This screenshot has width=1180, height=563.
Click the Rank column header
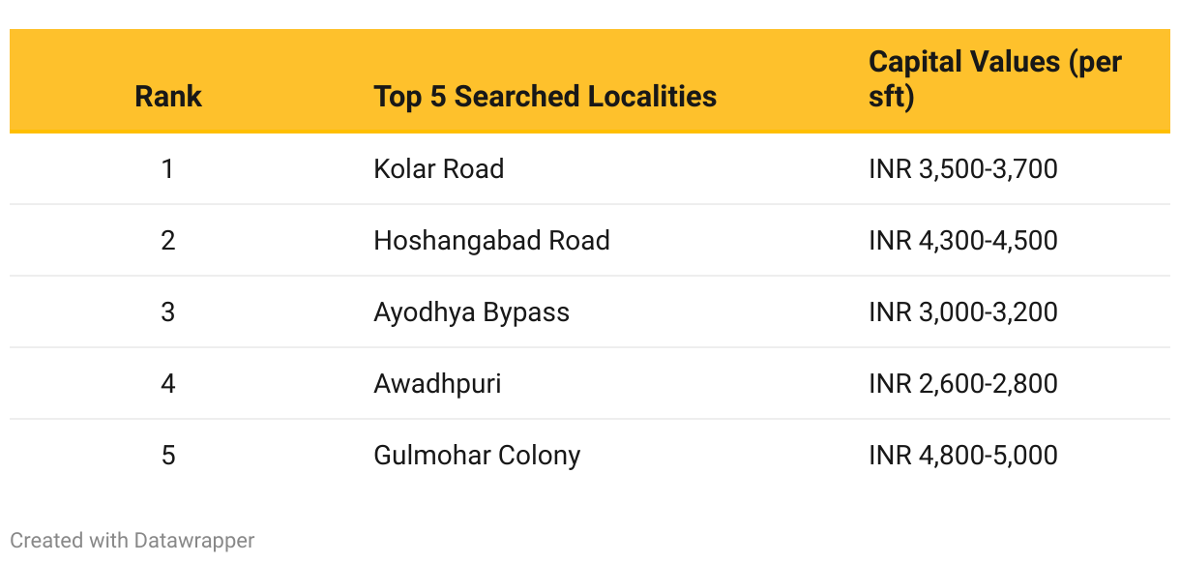(168, 97)
